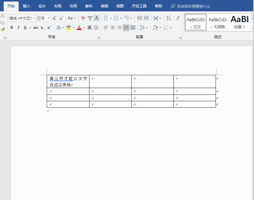
Task: Select the Format Painter brush icon
Action: coord(2,29)
